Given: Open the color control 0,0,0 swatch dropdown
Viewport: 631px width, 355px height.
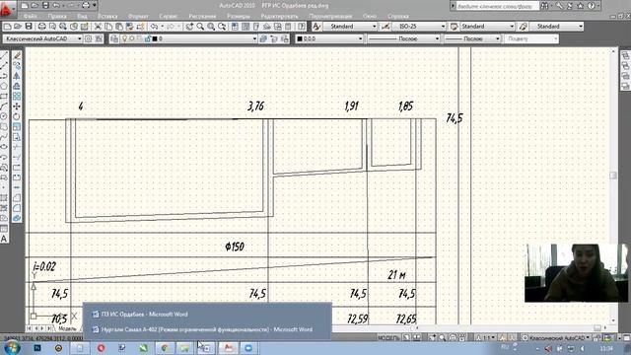Looking at the screenshot, I should coord(329,39).
